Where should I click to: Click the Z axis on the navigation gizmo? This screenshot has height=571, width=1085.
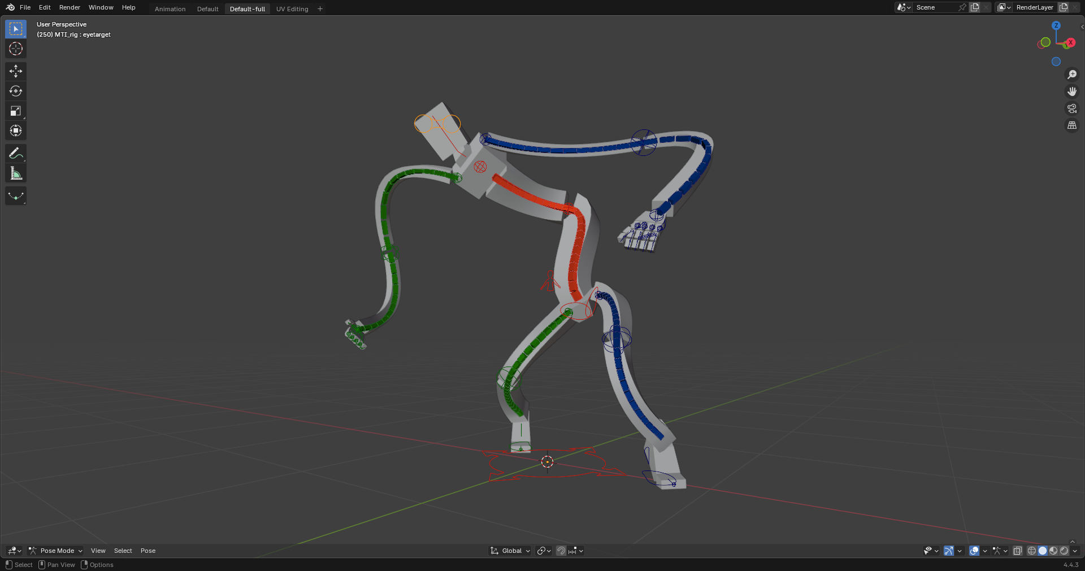(1056, 25)
